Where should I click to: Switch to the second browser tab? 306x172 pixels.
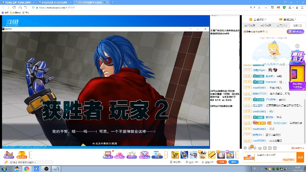pos(55,2)
